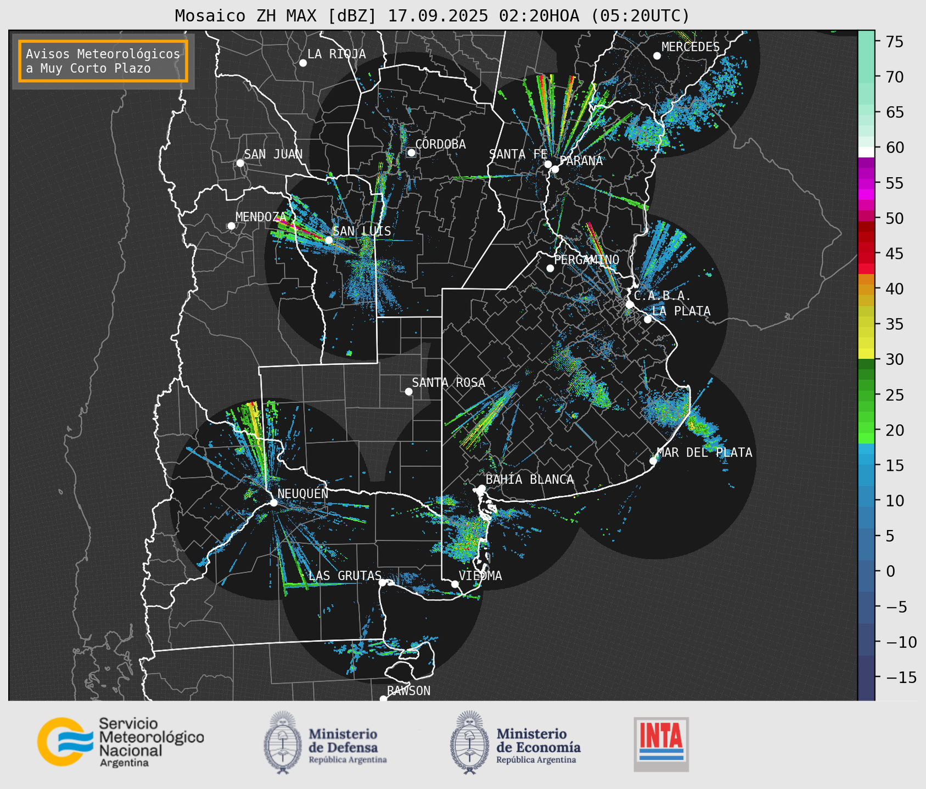Click the Ministerio de Defensa crest logo
926x789 pixels.
point(283,742)
